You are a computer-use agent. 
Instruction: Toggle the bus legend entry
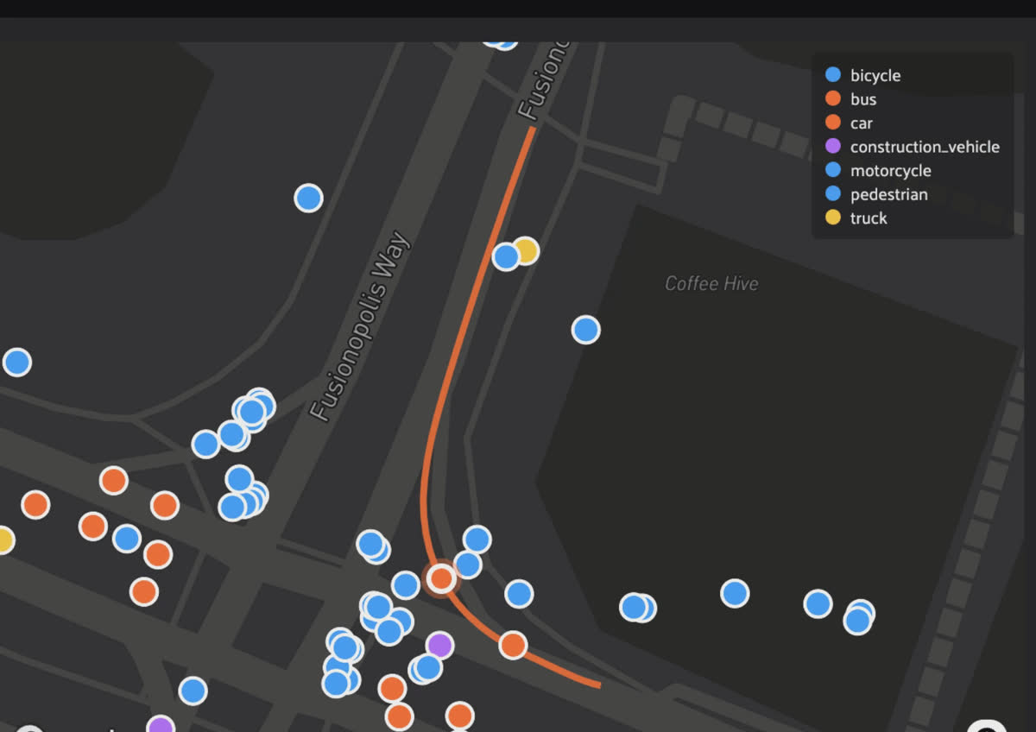(x=851, y=99)
